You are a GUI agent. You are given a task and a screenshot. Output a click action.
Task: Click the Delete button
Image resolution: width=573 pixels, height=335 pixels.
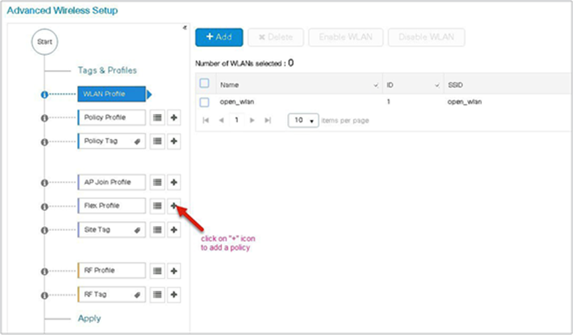275,37
